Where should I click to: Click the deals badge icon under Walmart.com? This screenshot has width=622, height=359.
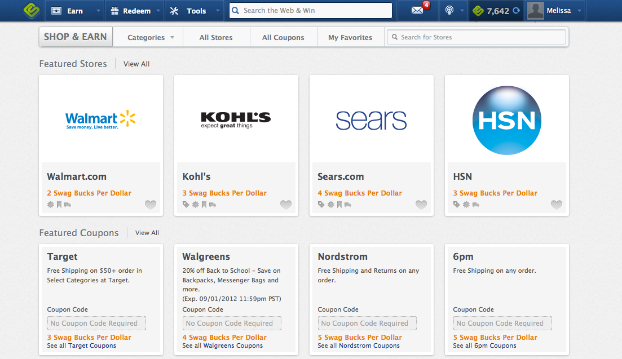[51, 205]
